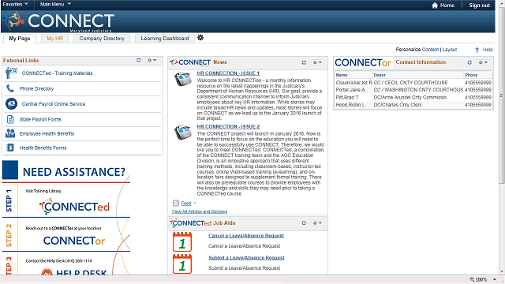Click the Home link text
Screen dimensions: 505x284
pyautogui.click(x=447, y=6)
